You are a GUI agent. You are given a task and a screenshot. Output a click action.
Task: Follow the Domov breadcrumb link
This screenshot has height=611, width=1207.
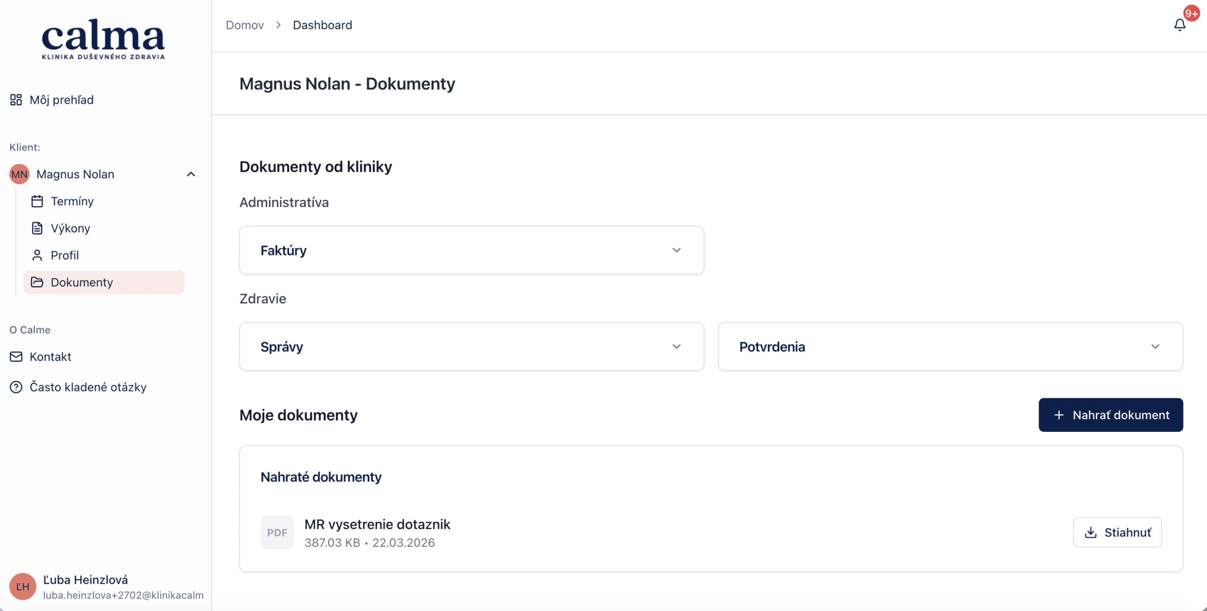click(245, 25)
